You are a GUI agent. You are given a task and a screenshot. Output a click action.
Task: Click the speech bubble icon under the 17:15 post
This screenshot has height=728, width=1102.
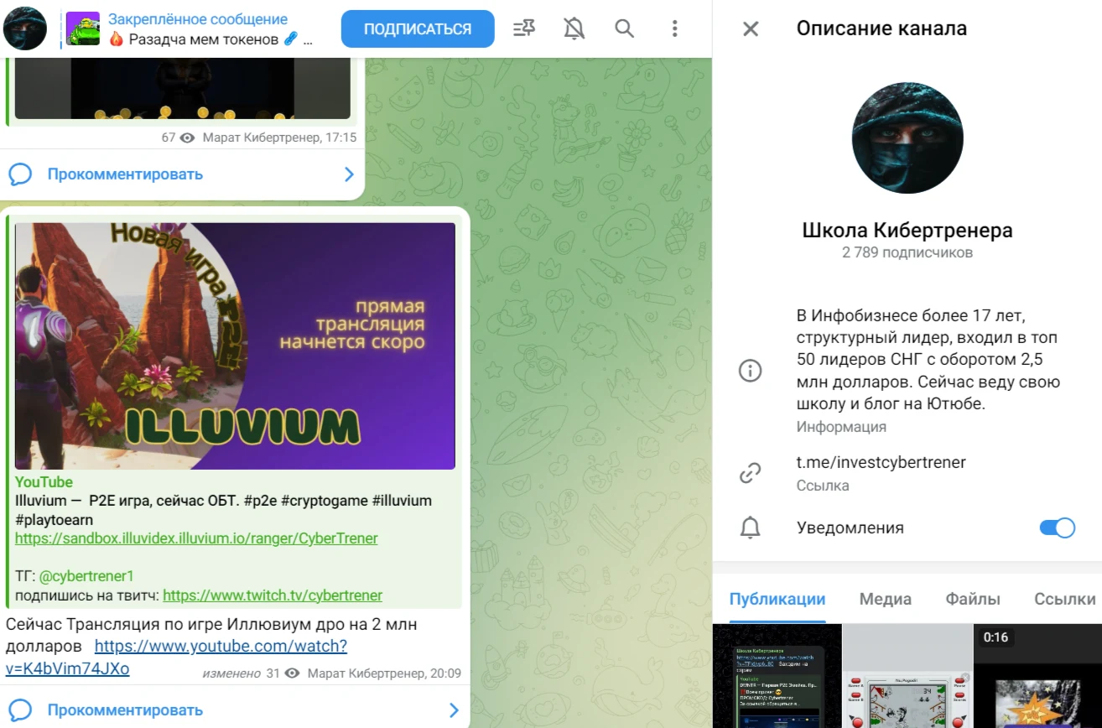click(x=20, y=174)
